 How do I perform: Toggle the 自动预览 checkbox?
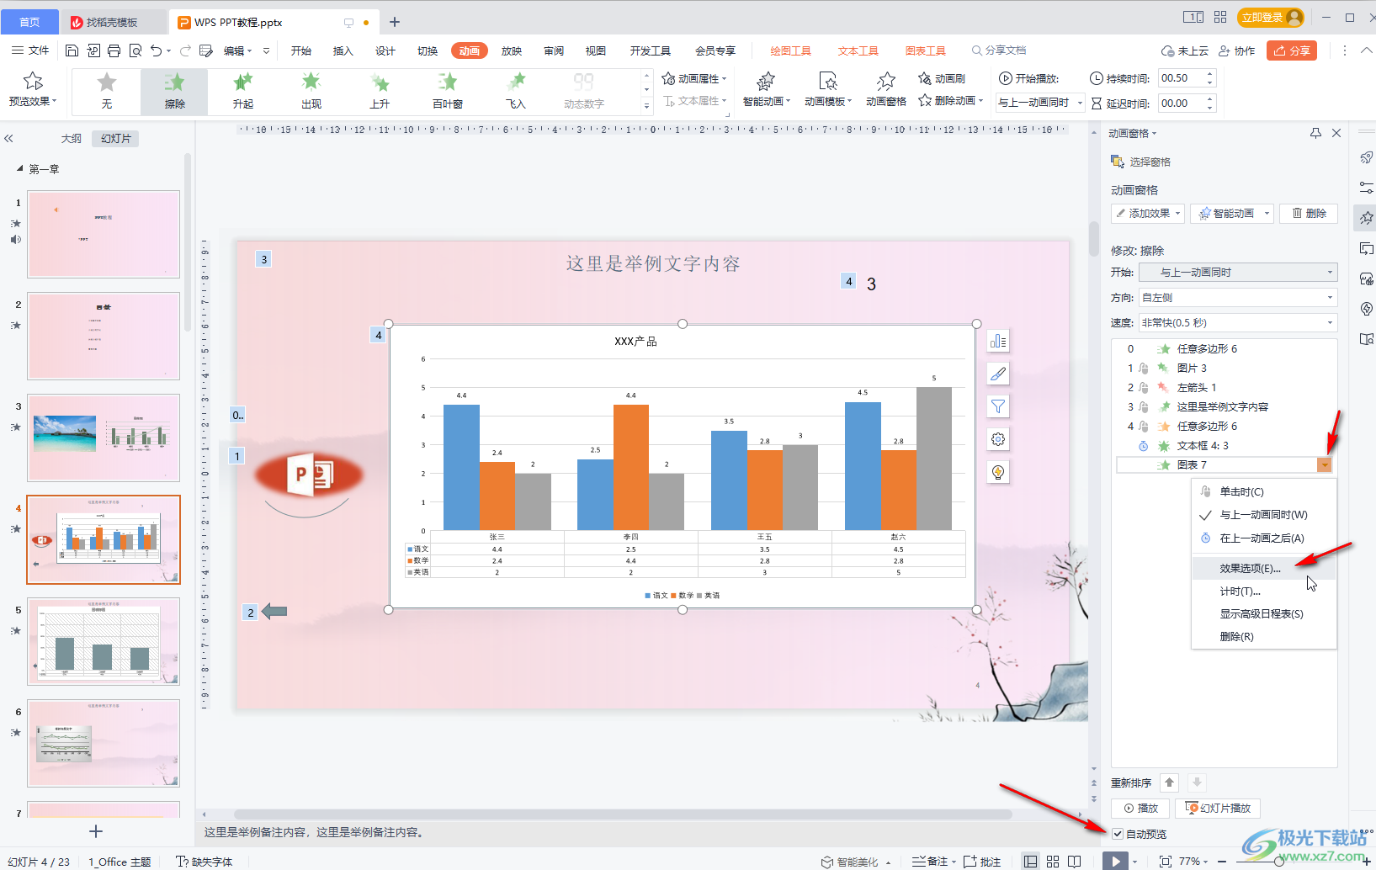pyautogui.click(x=1118, y=834)
